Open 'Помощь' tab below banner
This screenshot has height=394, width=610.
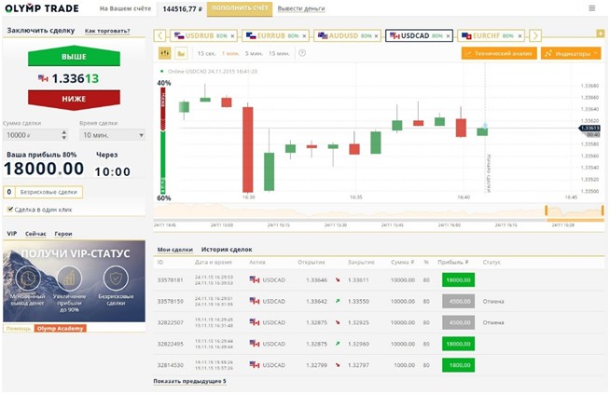(x=19, y=328)
